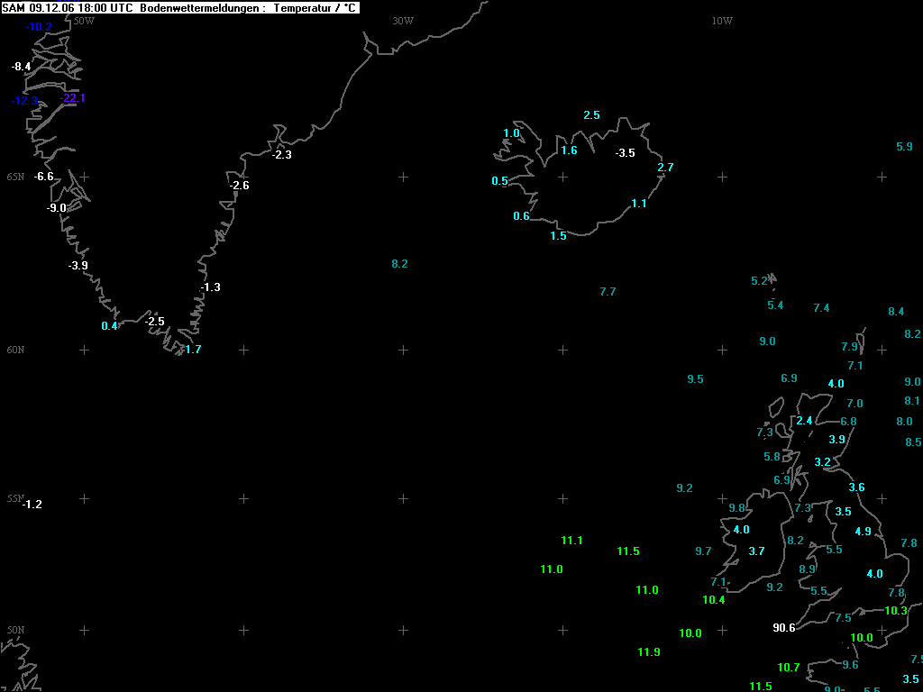
Task: Select the -10.2 blue temperature in Greenland
Action: pos(39,27)
